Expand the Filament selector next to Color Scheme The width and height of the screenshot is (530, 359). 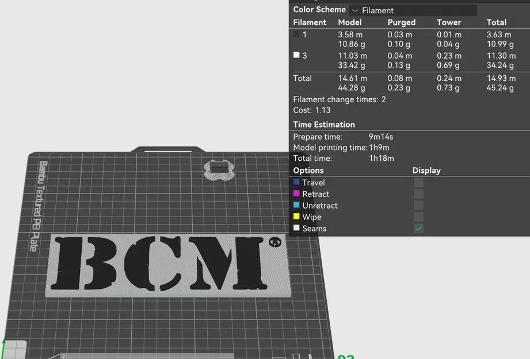(x=413, y=10)
